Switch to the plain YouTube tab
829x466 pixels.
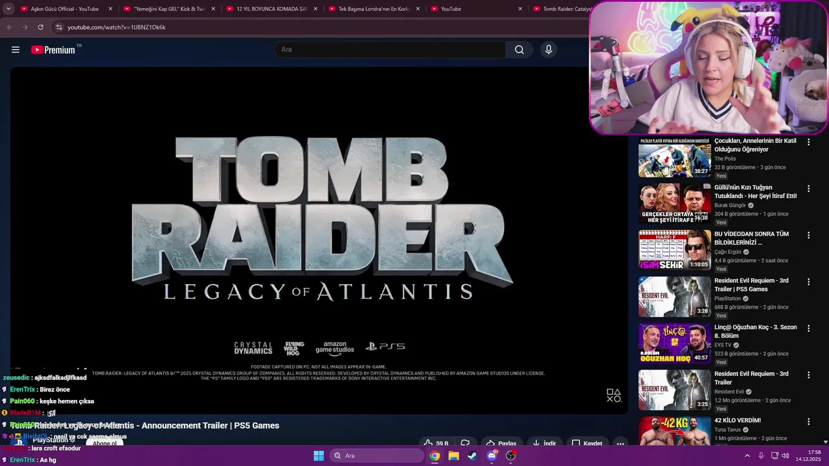[x=476, y=9]
